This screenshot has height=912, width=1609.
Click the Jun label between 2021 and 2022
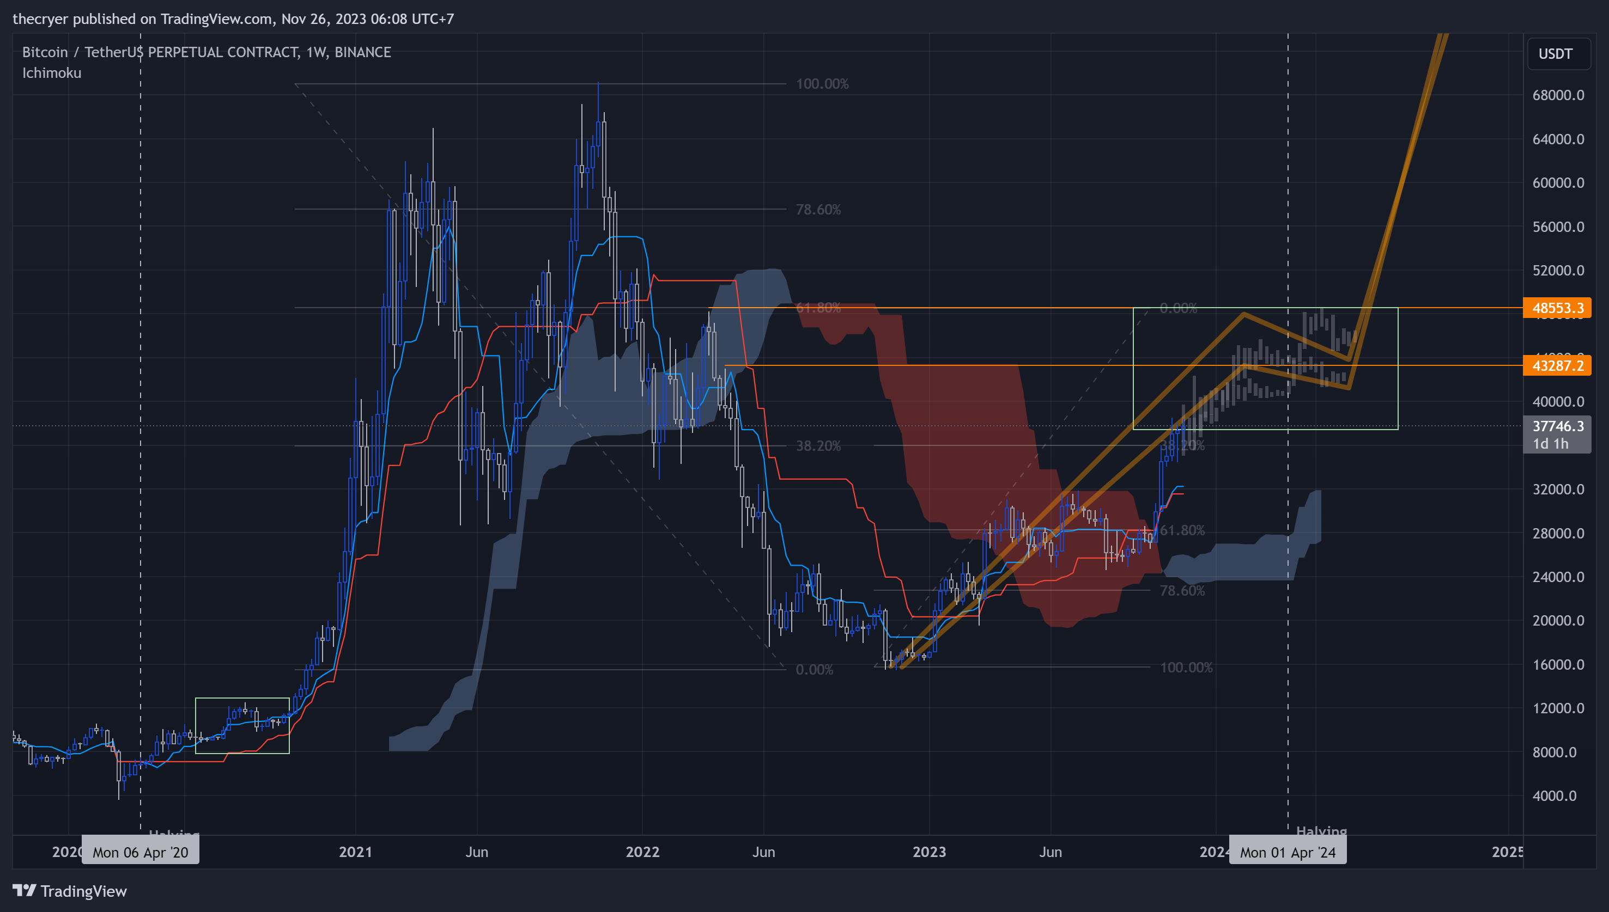coord(477,852)
